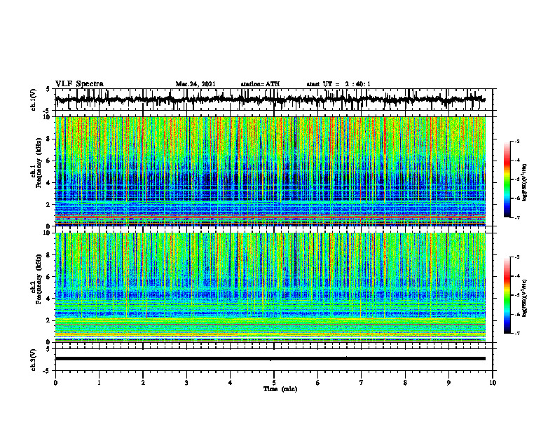Click the 'ch.3(V)' axis label
Viewport: 555px width, 429px height.
pyautogui.click(x=34, y=360)
